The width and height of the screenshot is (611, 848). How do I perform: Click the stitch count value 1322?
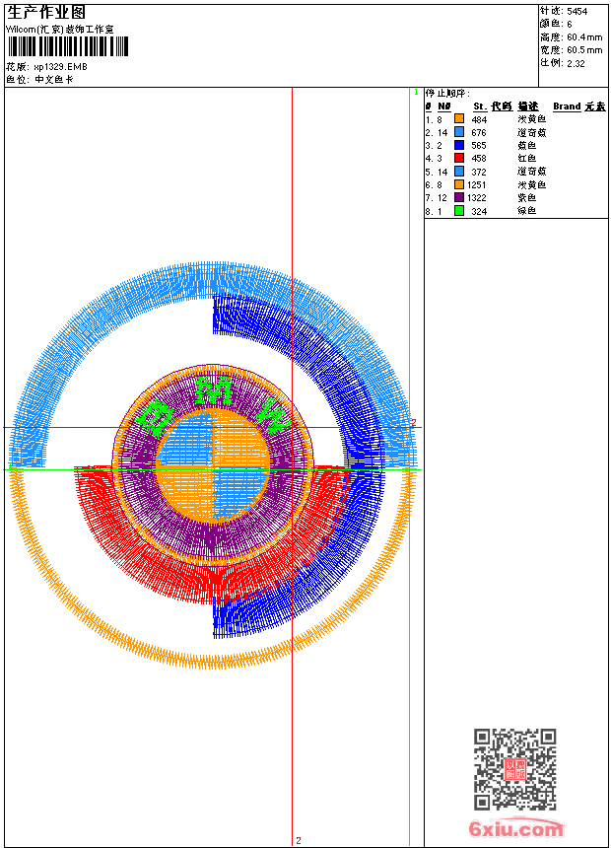(477, 198)
